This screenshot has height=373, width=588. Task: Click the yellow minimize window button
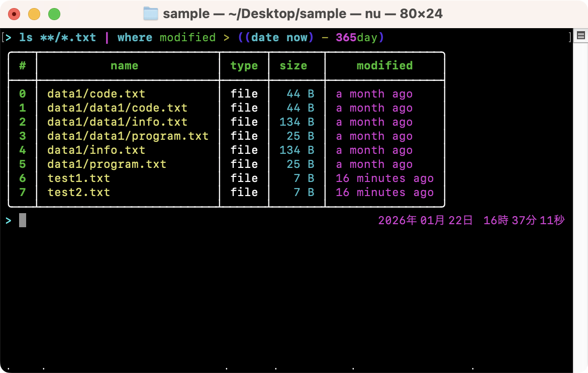(34, 14)
